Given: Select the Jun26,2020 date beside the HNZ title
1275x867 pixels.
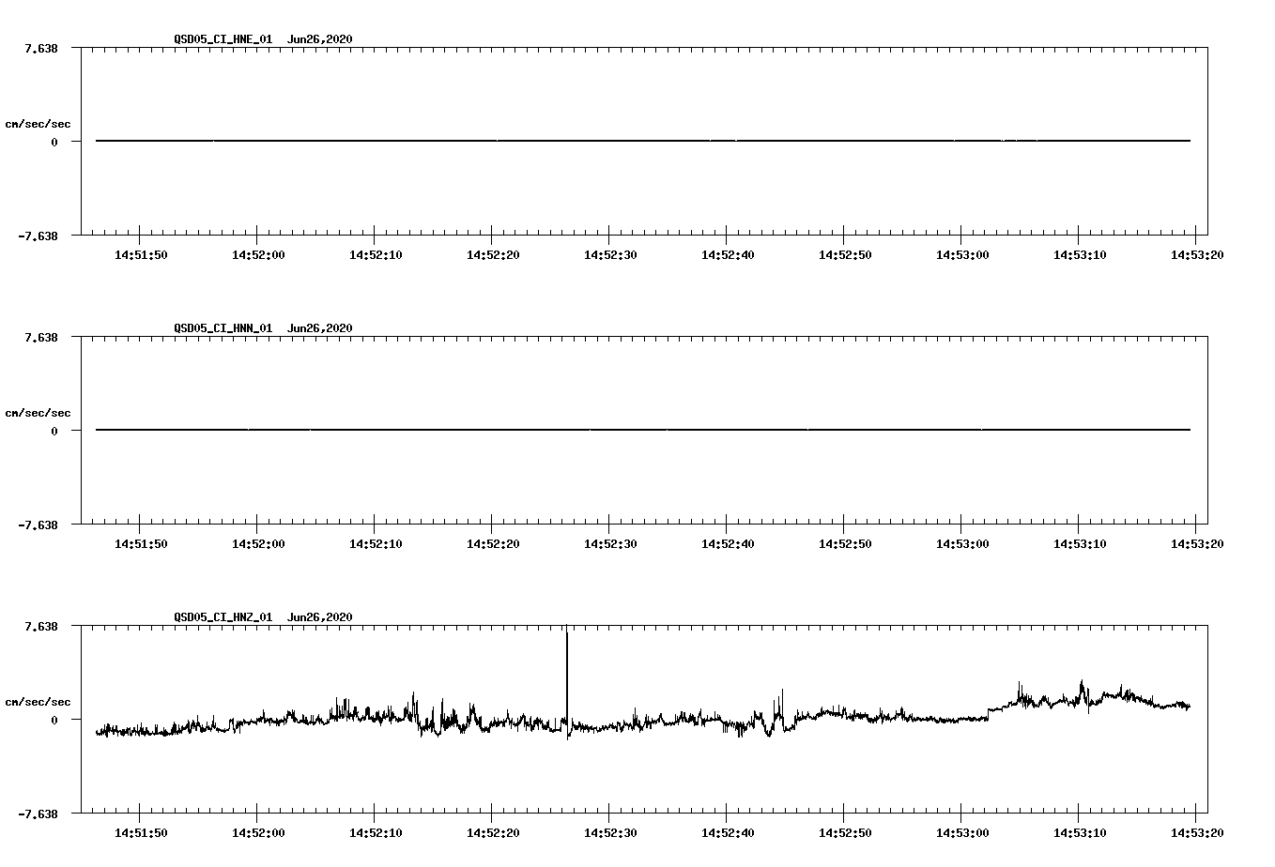Looking at the screenshot, I should [x=320, y=617].
